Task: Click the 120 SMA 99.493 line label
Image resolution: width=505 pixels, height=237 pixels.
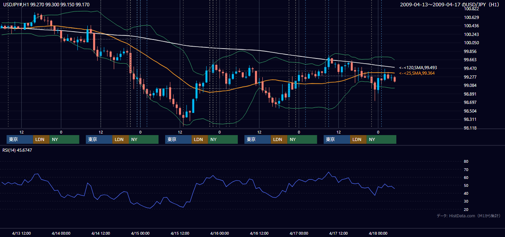Action: tap(418, 68)
